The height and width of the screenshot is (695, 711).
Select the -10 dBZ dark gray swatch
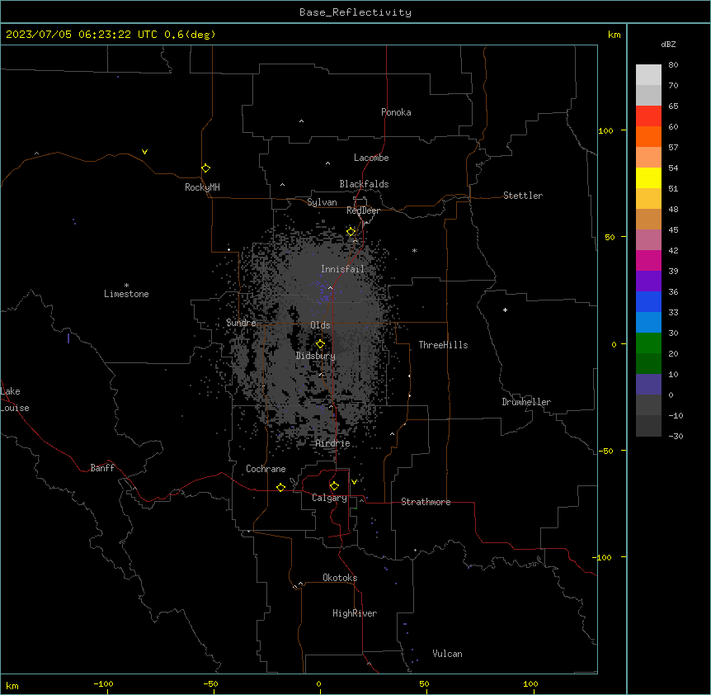point(648,426)
